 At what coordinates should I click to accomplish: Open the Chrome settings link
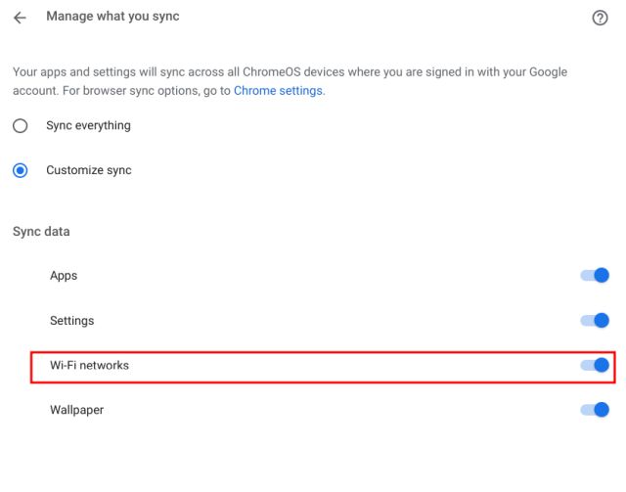click(278, 91)
